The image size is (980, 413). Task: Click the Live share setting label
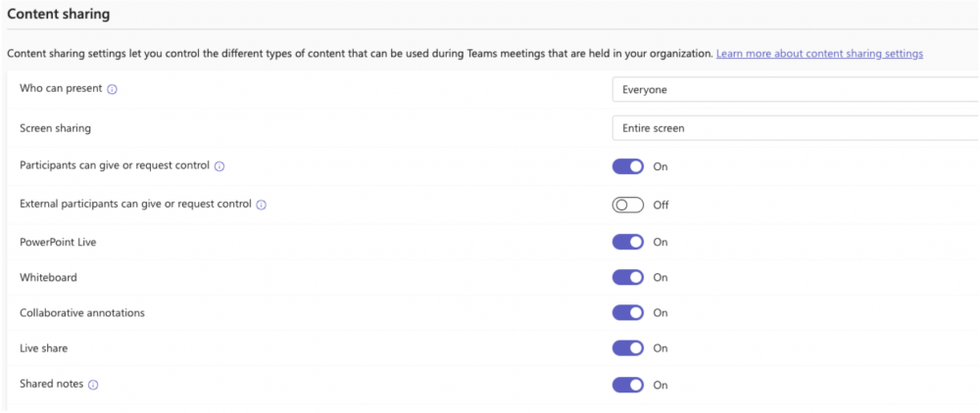tap(44, 348)
